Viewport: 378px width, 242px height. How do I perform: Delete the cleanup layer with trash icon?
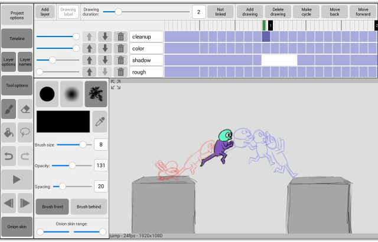tap(120, 37)
